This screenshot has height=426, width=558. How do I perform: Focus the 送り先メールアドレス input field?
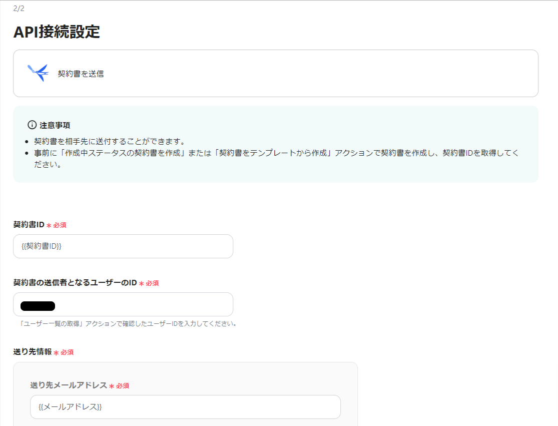[185, 407]
